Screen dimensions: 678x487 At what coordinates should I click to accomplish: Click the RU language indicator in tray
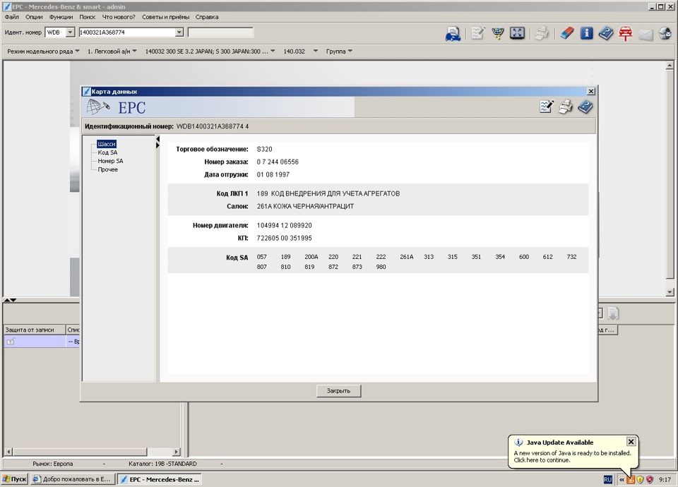click(608, 479)
